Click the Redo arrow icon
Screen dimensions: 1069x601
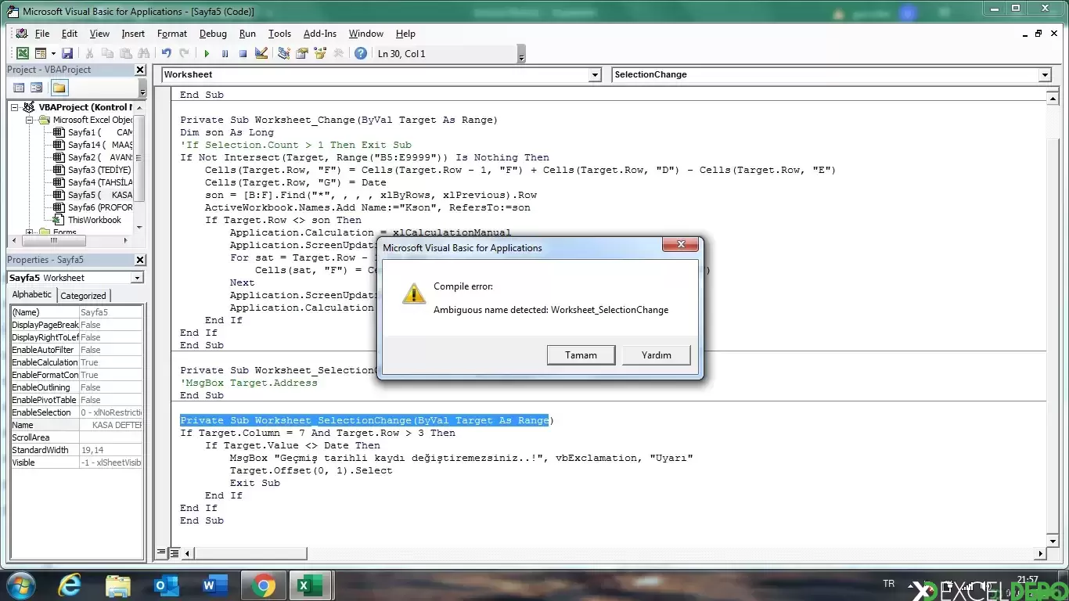[x=184, y=53]
